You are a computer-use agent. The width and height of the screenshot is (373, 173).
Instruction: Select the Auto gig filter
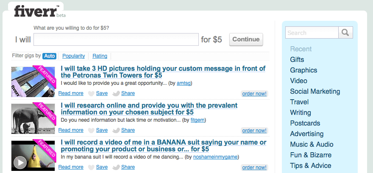(50, 56)
